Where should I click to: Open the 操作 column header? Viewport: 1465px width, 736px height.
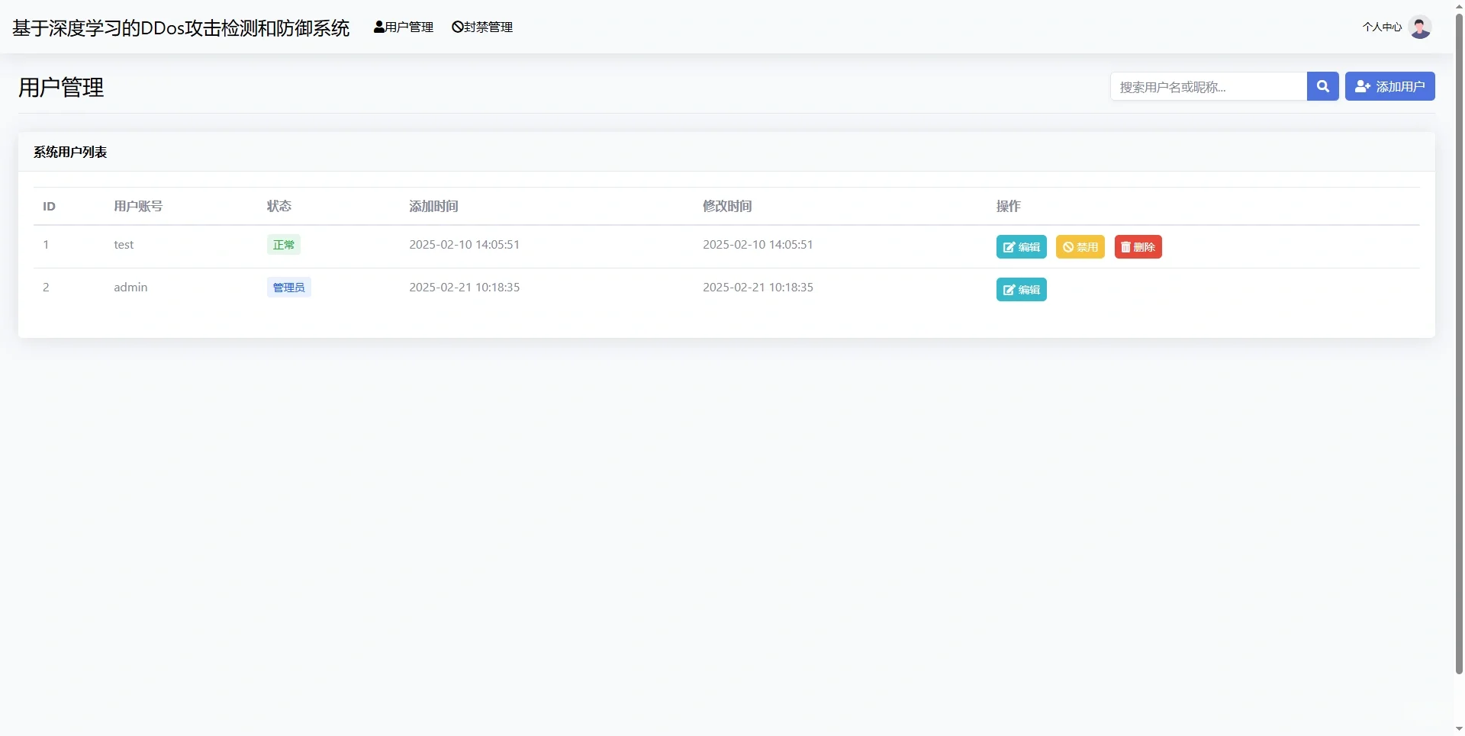click(x=1009, y=206)
